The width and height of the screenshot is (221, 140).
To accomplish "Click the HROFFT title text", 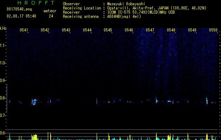I will pos(36,3).
